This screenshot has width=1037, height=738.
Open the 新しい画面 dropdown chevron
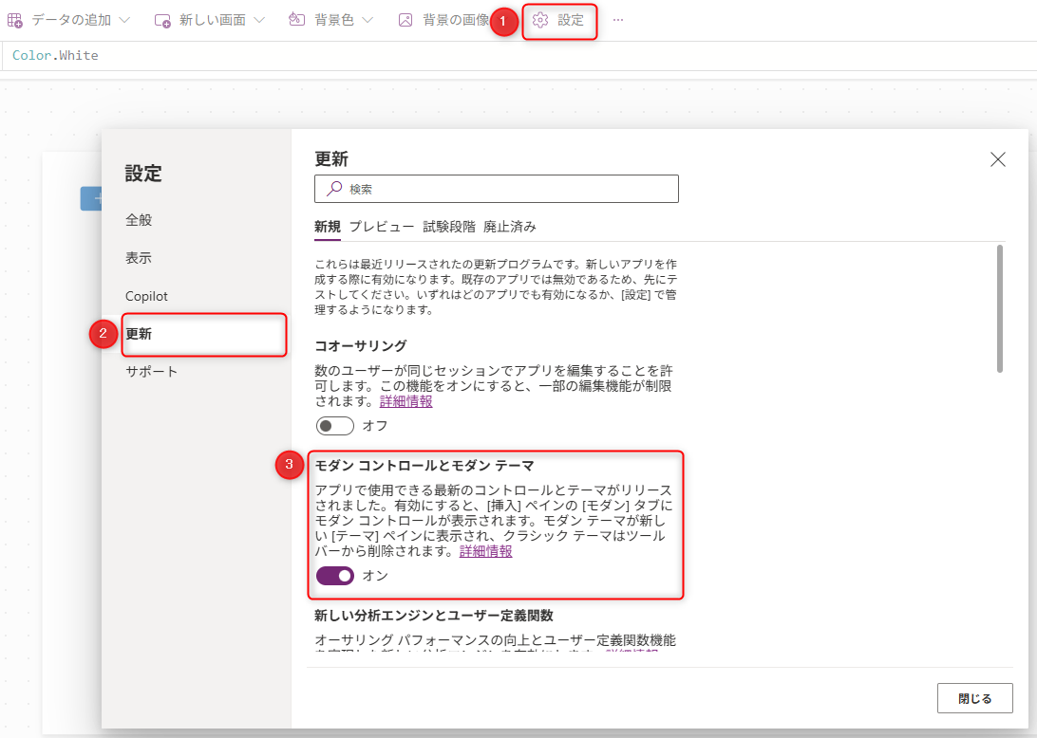(x=259, y=21)
